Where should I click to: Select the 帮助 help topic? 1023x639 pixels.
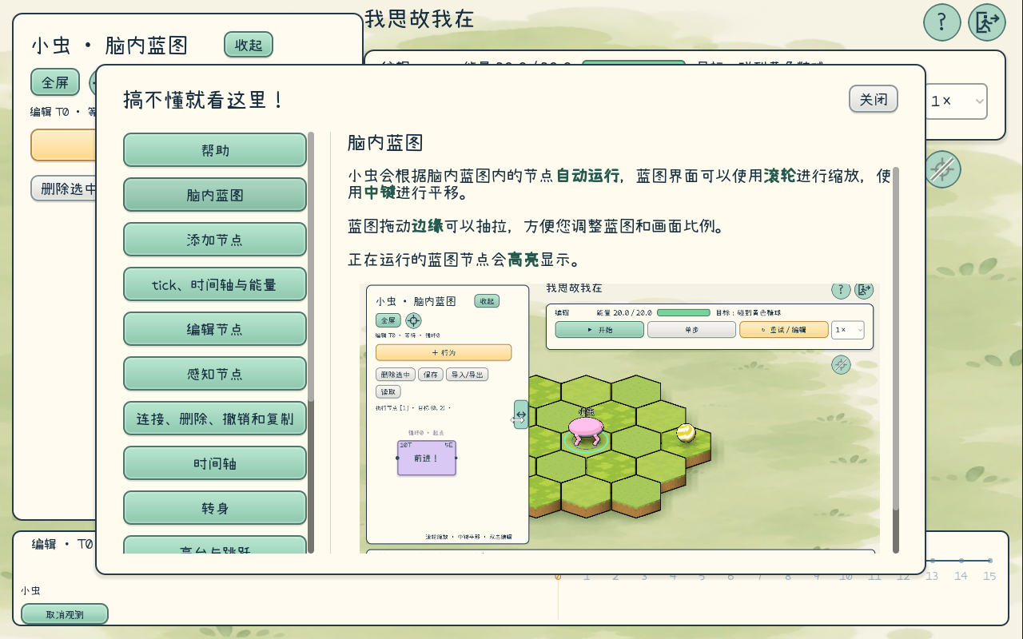pos(215,150)
